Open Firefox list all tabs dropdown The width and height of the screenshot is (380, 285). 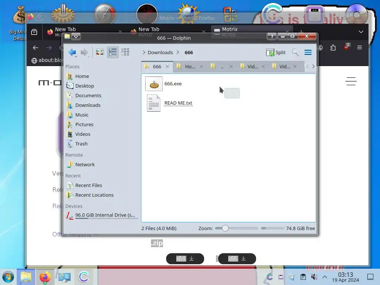click(361, 32)
